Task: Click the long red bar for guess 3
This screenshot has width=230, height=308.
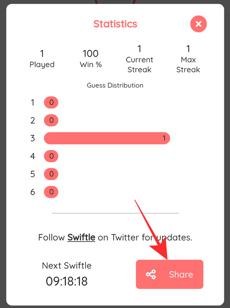Action: pyautogui.click(x=107, y=138)
